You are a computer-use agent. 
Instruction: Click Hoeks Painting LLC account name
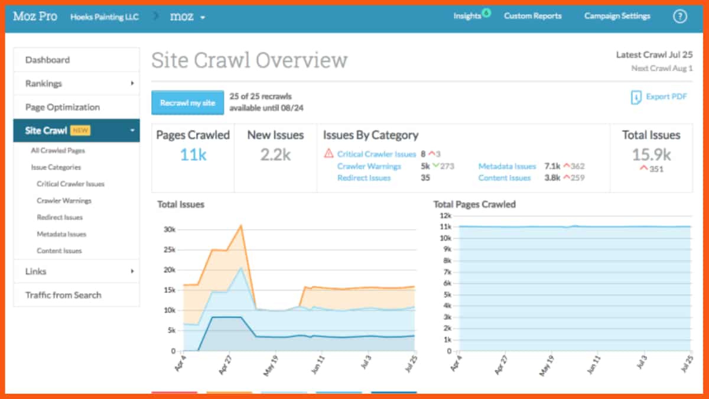[105, 17]
